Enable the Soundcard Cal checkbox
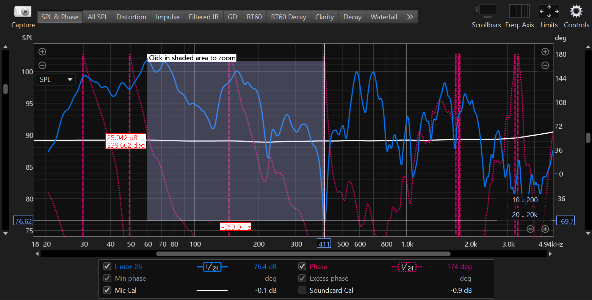 [x=302, y=290]
